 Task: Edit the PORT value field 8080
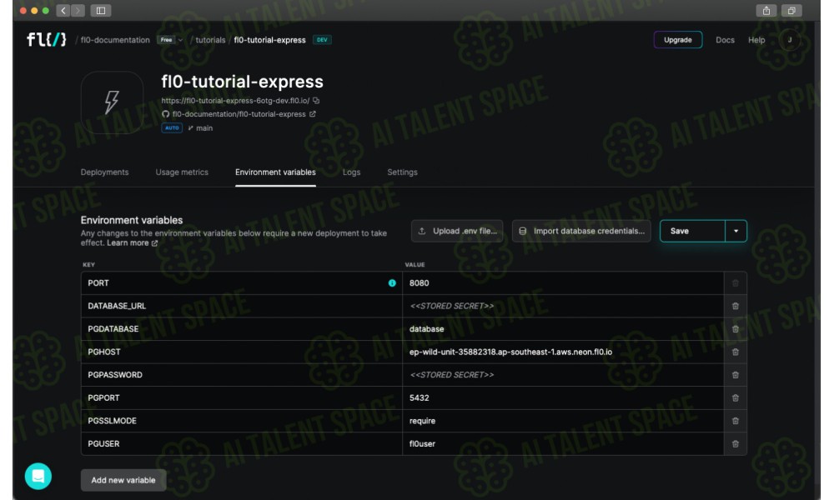click(563, 283)
